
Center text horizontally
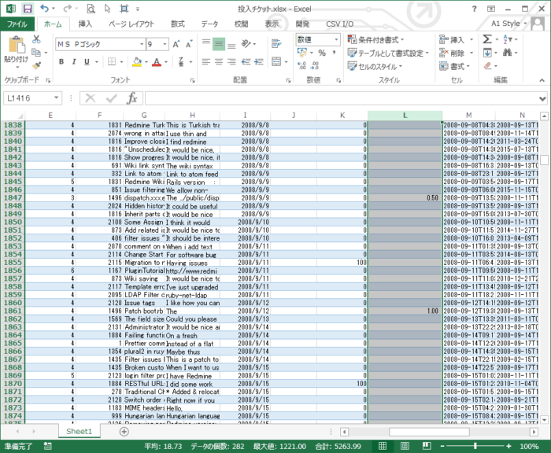219,62
